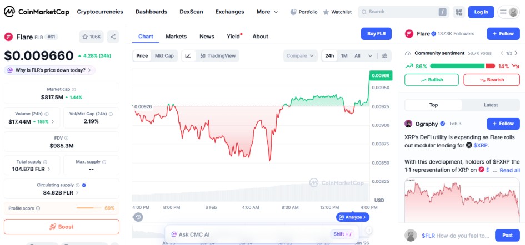
Task: Vote Bearish on Flare
Action: (492, 80)
